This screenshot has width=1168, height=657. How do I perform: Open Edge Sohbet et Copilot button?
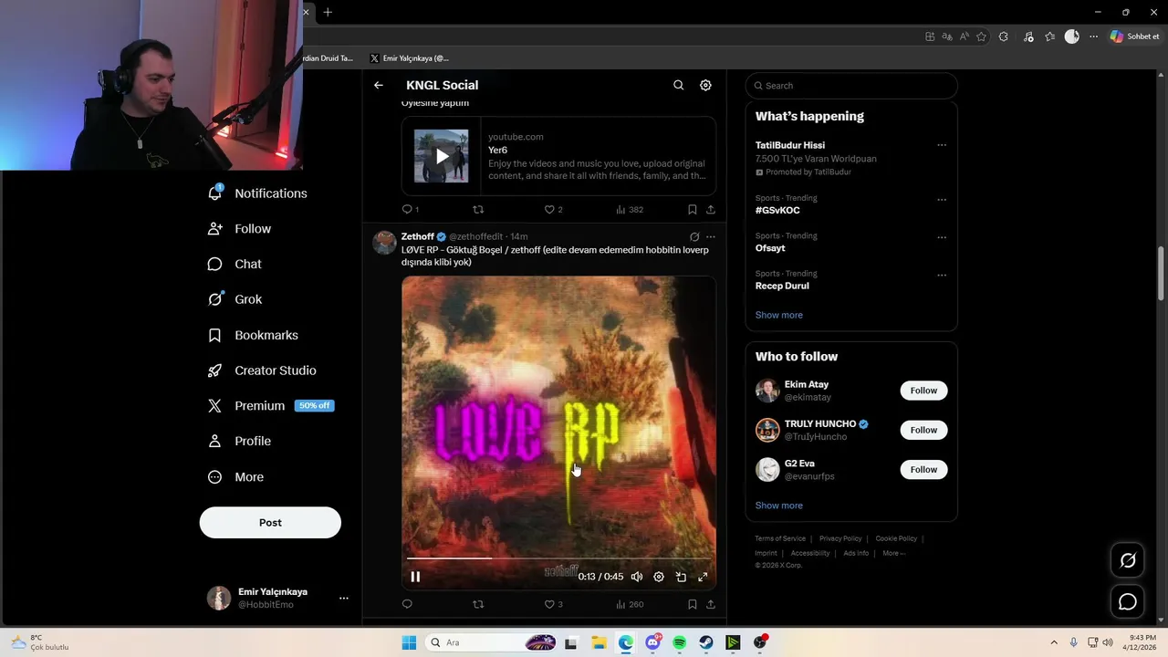1134,36
